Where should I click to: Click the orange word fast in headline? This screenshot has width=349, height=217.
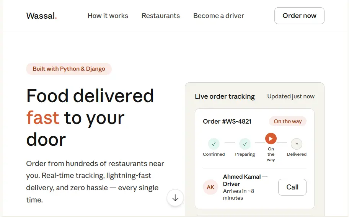(43, 117)
